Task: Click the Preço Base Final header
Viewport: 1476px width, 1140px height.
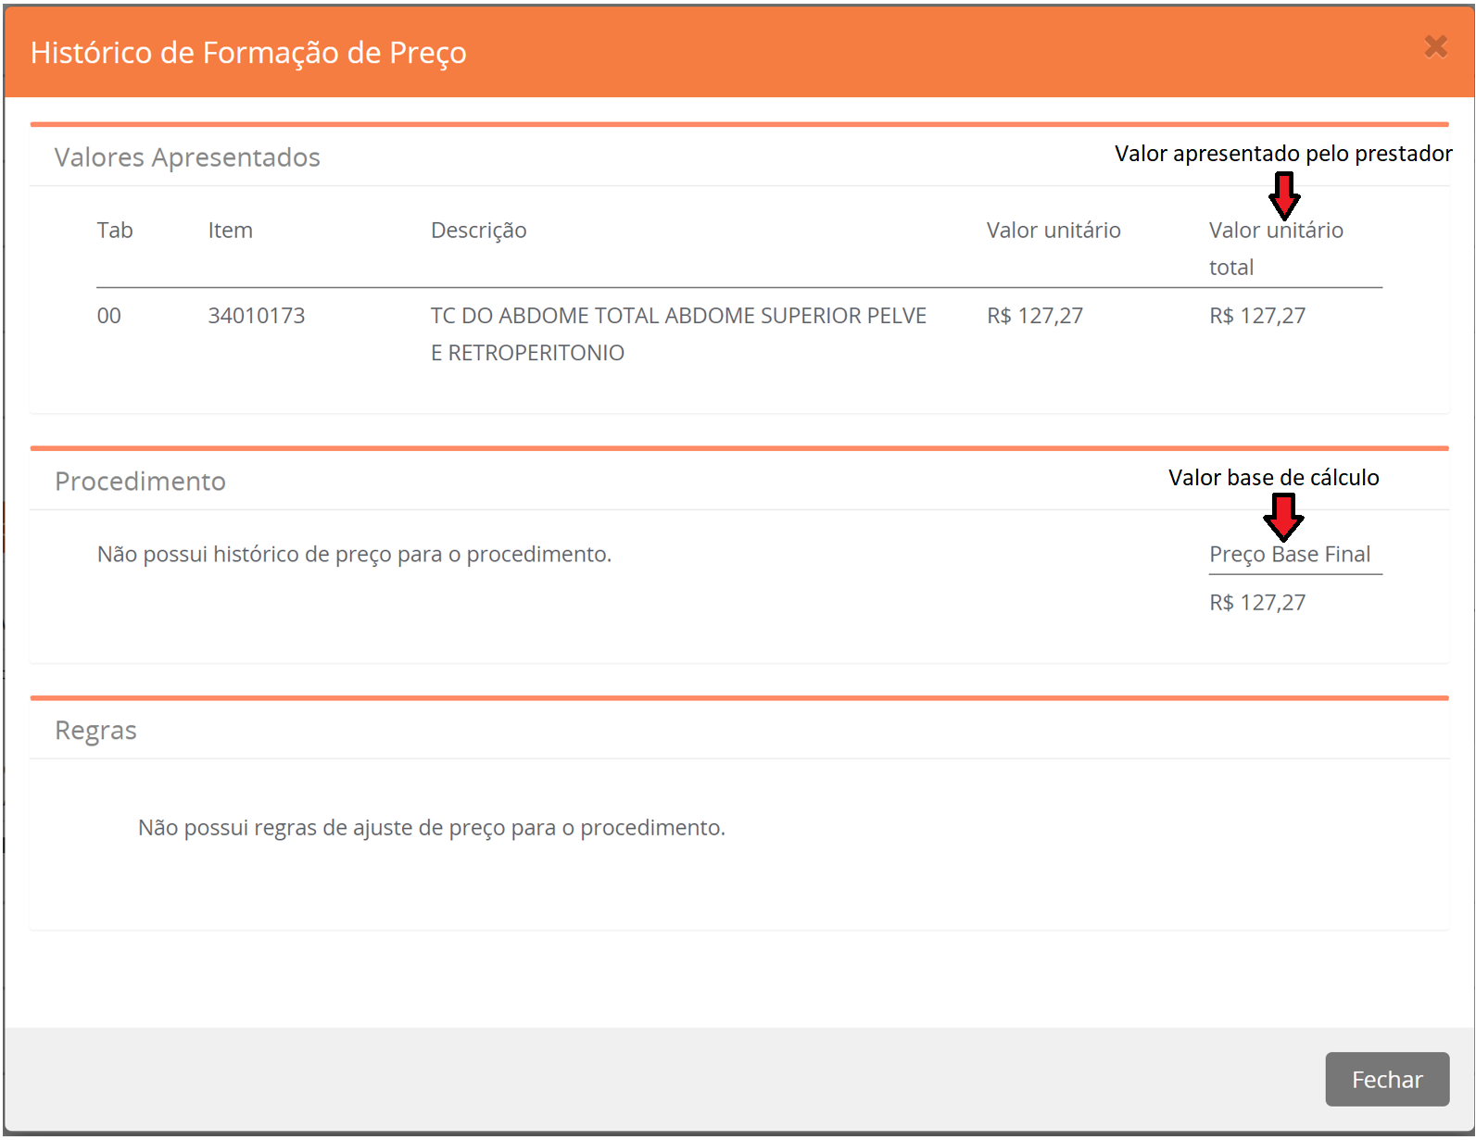Action: tap(1289, 555)
